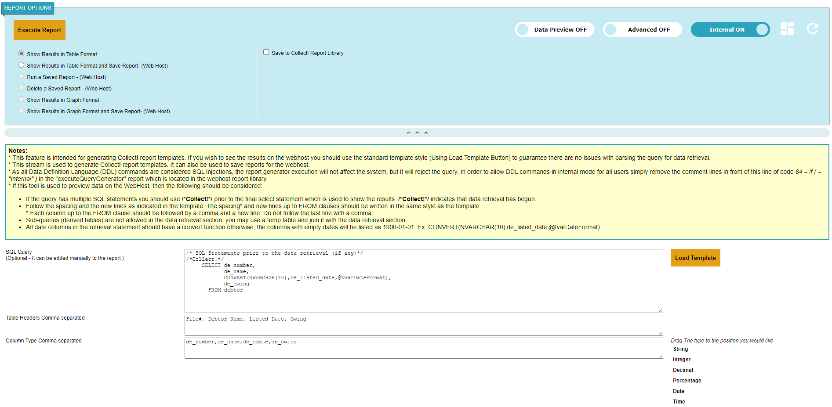
Task: Select Show Results in Graph Format and Save Report
Action: click(x=21, y=111)
